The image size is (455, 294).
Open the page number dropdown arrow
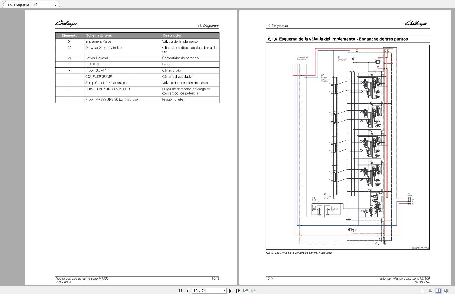click(224, 291)
